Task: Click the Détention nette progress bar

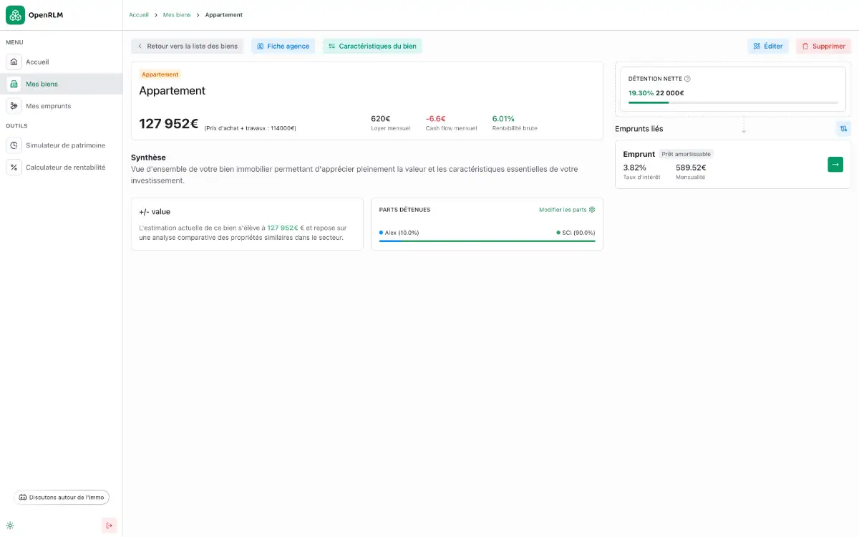Action: tap(733, 102)
